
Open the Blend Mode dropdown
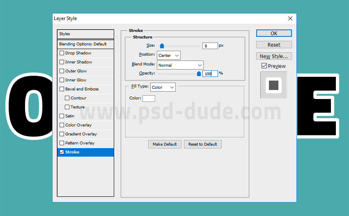point(180,65)
